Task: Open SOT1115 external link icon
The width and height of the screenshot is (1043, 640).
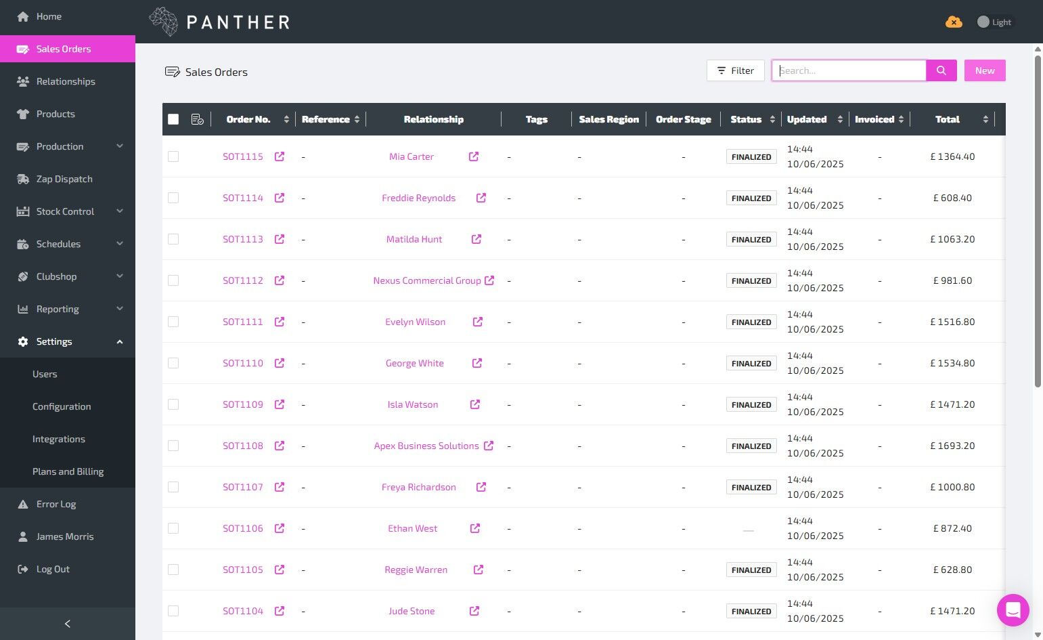Action: point(280,156)
